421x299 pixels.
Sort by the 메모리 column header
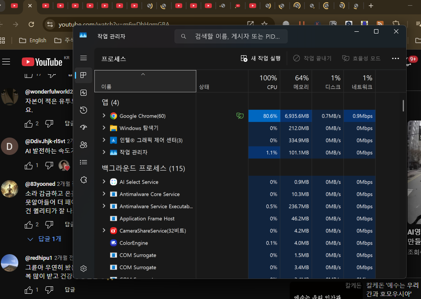(296, 81)
